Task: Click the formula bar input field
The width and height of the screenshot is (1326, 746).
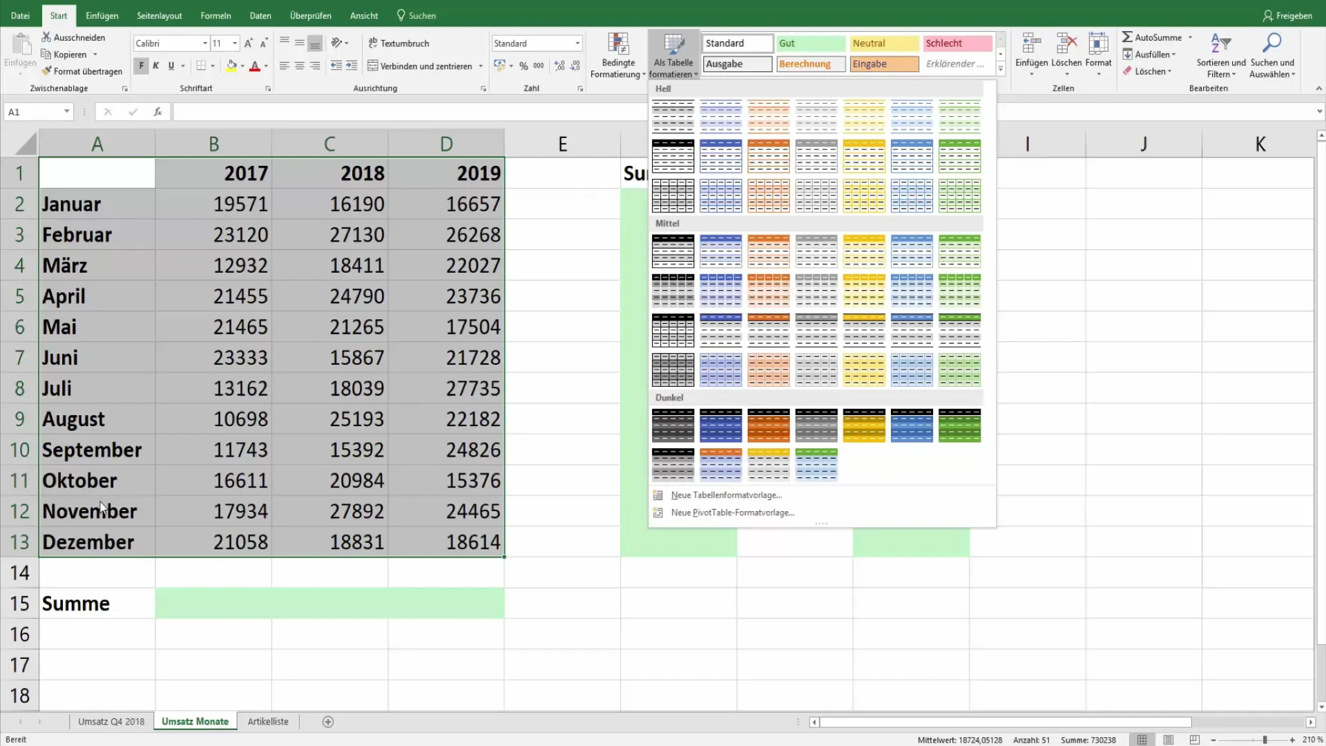Action: [x=742, y=112]
